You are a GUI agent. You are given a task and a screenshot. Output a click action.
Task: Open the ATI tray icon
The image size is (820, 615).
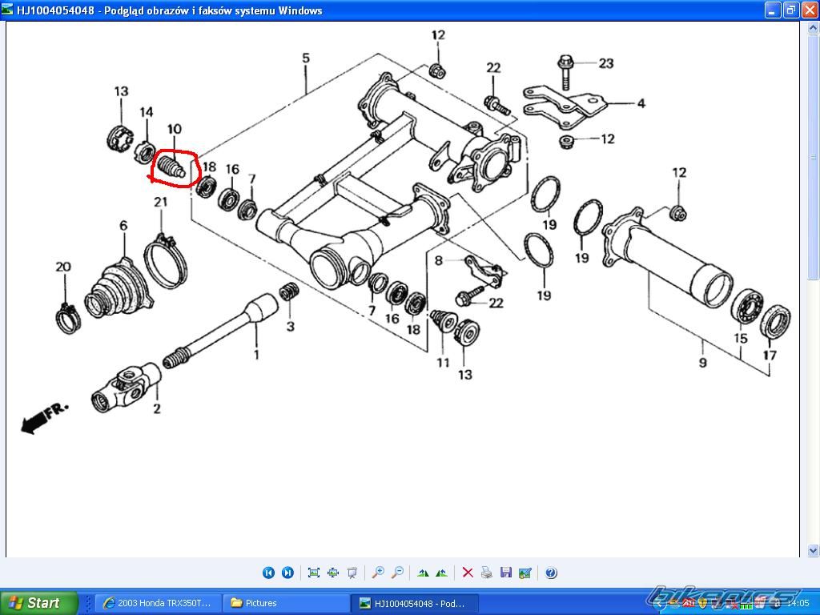pyautogui.click(x=689, y=603)
